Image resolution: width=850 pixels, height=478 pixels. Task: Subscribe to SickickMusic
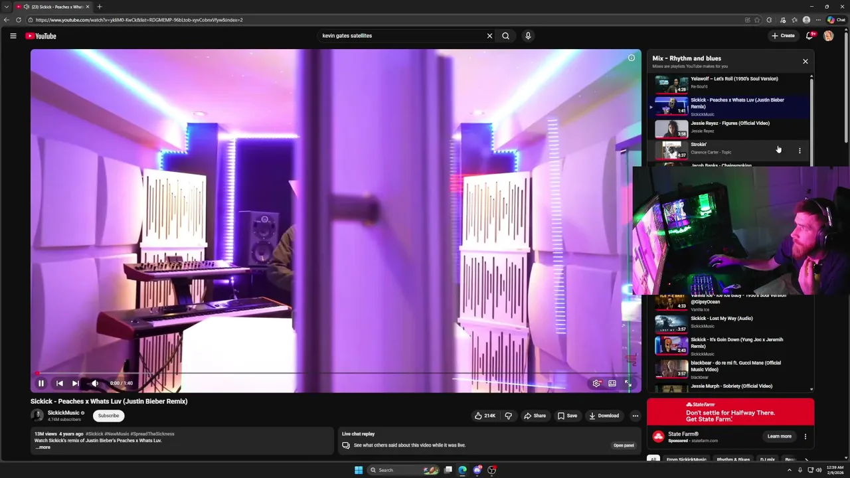pos(109,416)
